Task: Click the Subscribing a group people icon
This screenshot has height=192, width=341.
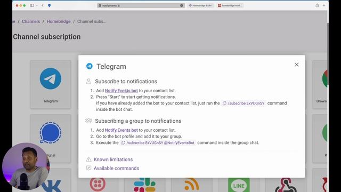Action: point(88,121)
